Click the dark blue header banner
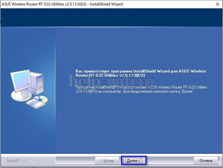This screenshot has width=223, height=168. click(x=111, y=17)
